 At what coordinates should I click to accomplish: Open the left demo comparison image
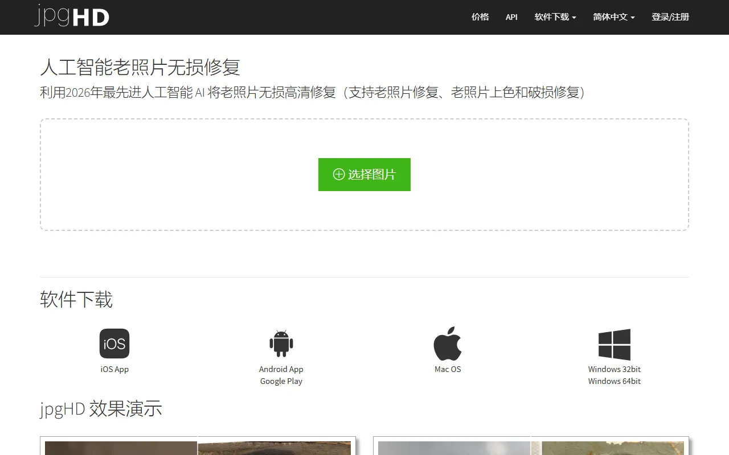198,447
